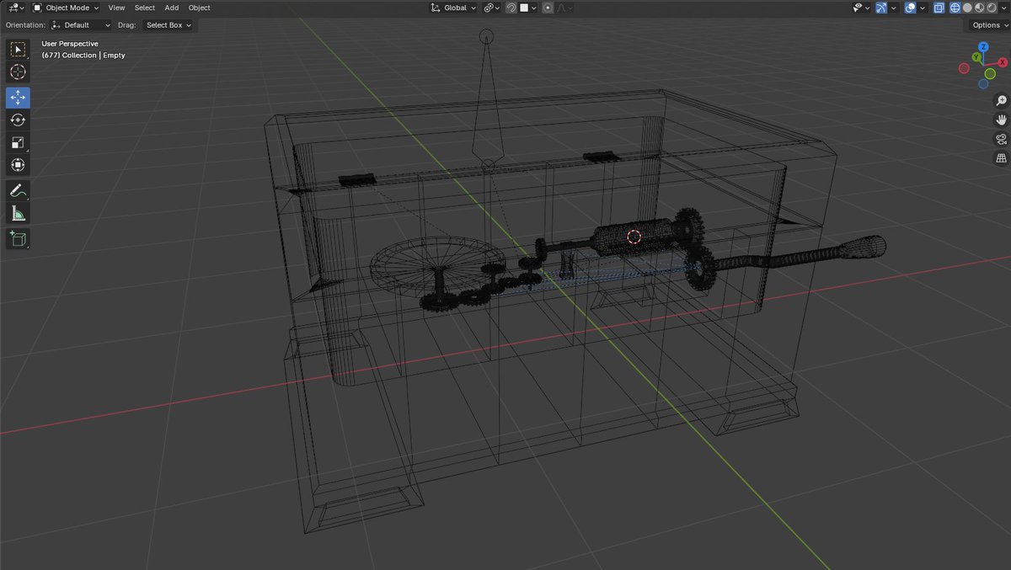This screenshot has height=570, width=1011.
Task: Open the Select menu
Action: point(145,8)
